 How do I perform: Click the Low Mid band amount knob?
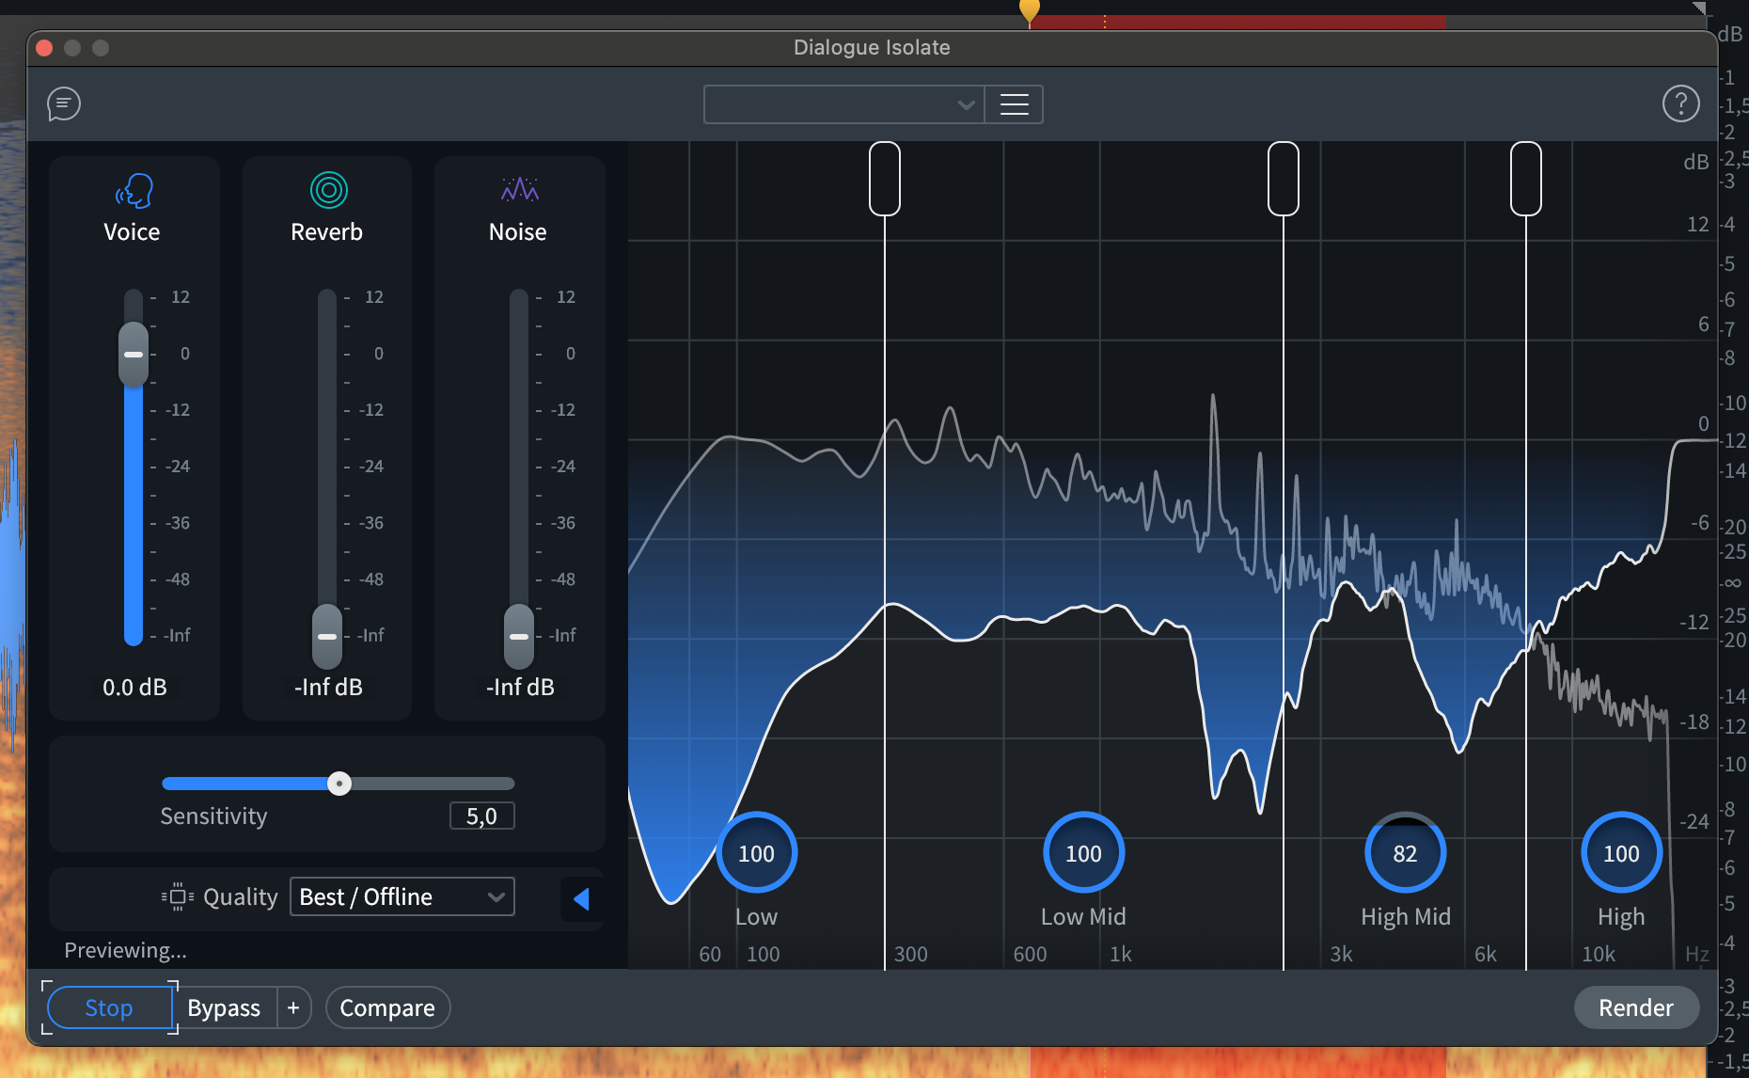point(1083,853)
